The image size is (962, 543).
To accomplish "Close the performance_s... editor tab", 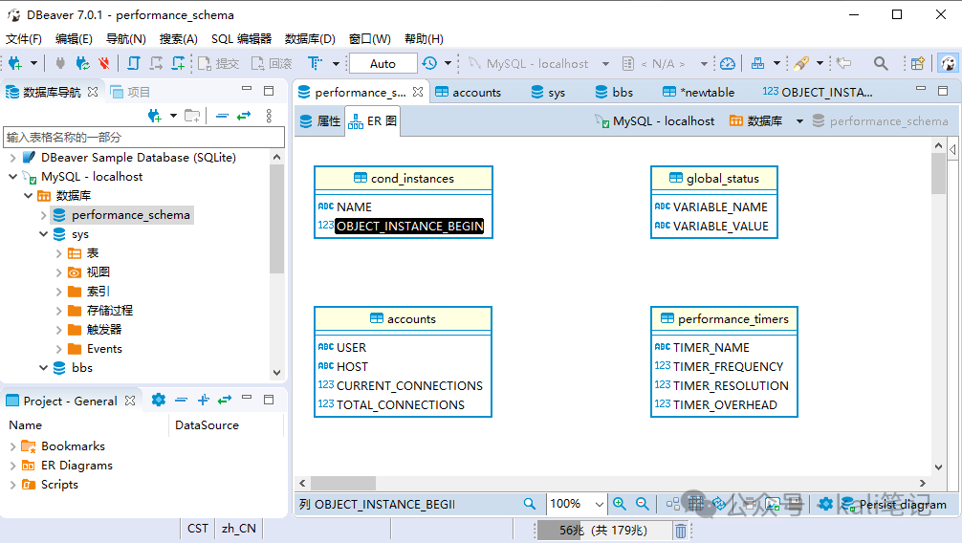I will 418,92.
